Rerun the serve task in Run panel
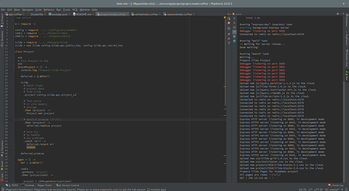The width and height of the screenshot is (349, 191). pos(229,18)
